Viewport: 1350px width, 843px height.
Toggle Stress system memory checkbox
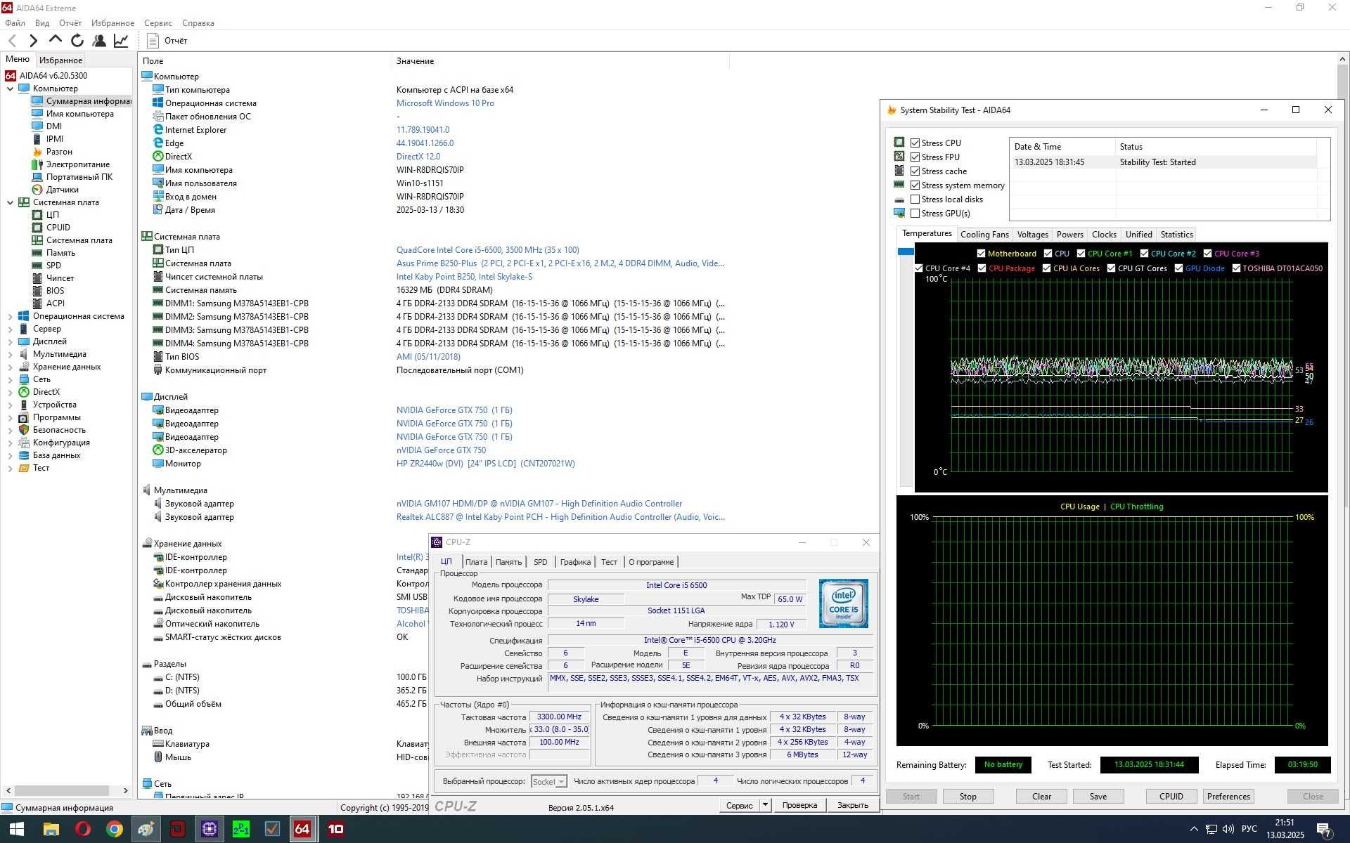pos(915,185)
